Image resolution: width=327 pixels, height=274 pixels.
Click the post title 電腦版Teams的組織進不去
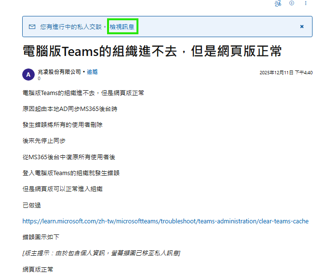coord(152,51)
